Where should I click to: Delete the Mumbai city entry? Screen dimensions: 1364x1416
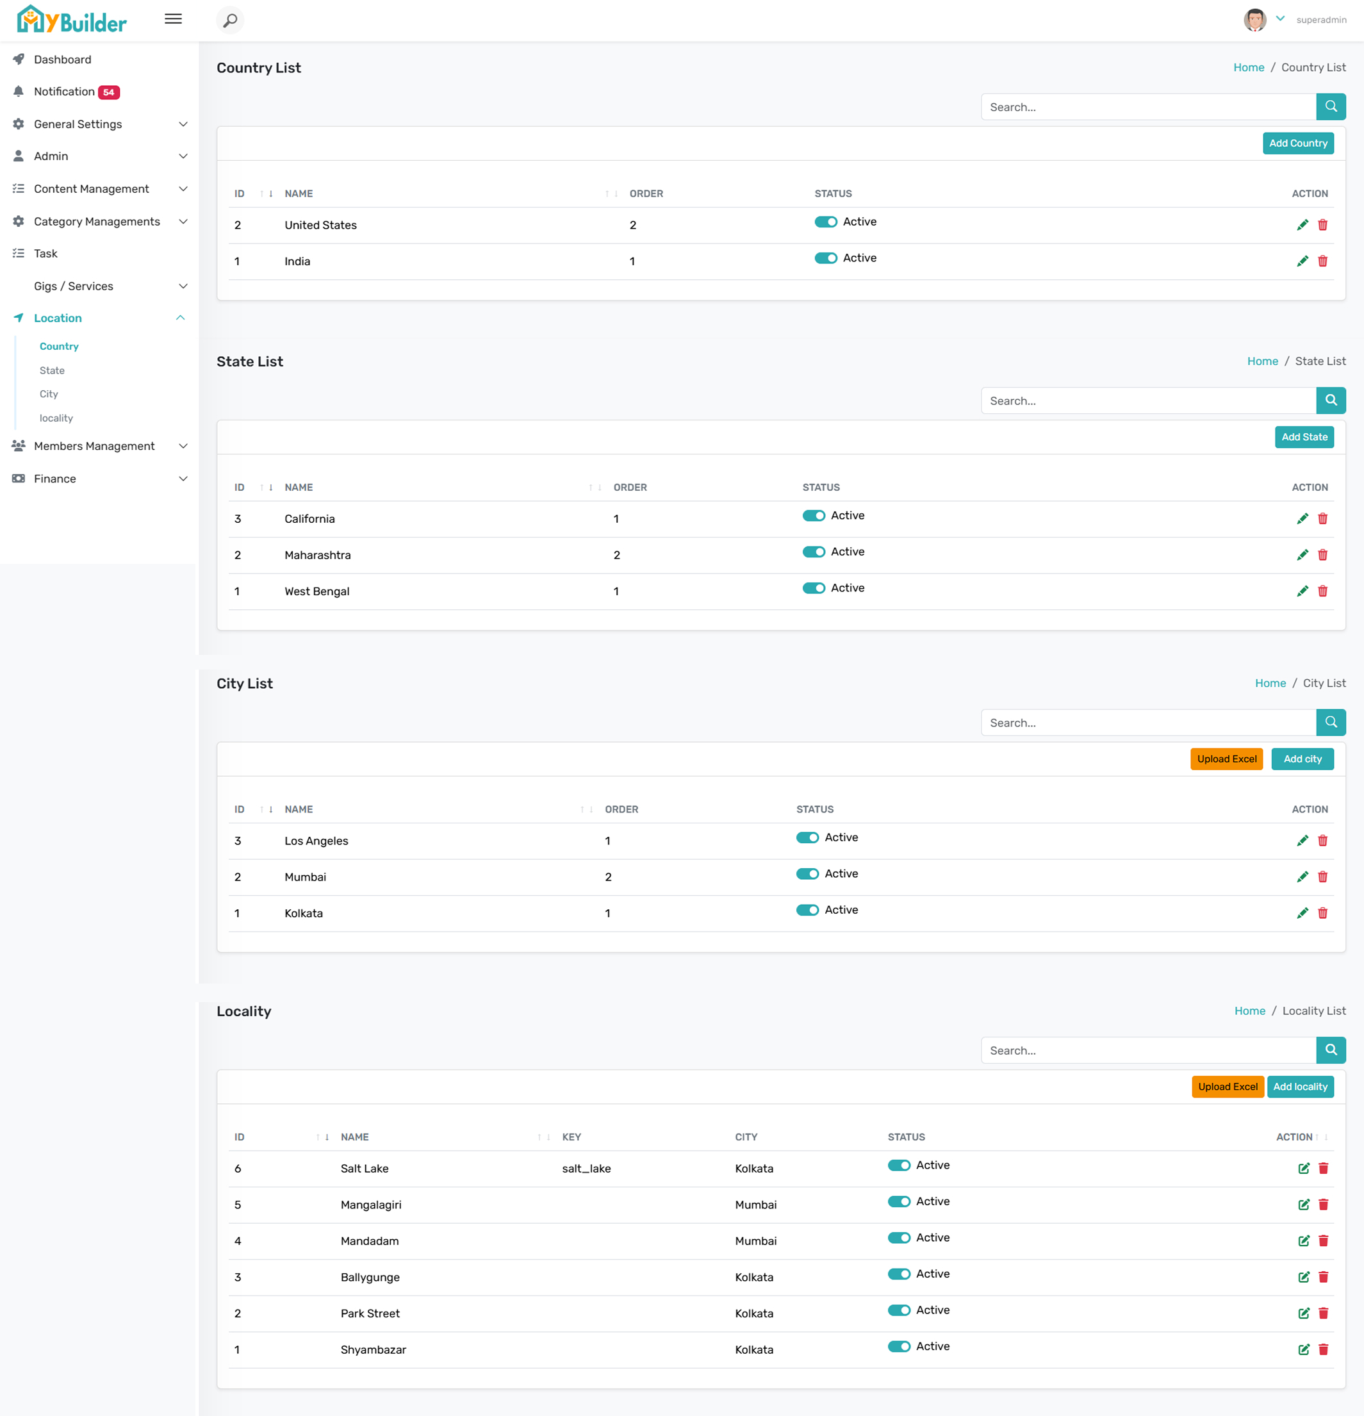point(1322,877)
